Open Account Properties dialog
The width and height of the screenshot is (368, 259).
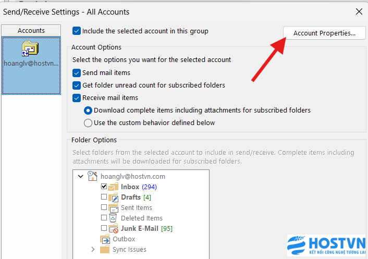coord(324,33)
